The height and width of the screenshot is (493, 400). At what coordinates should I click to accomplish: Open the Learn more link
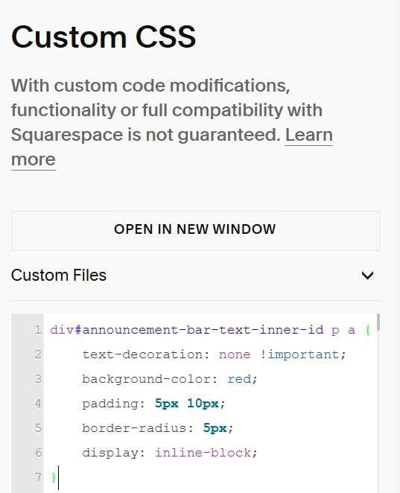308,136
